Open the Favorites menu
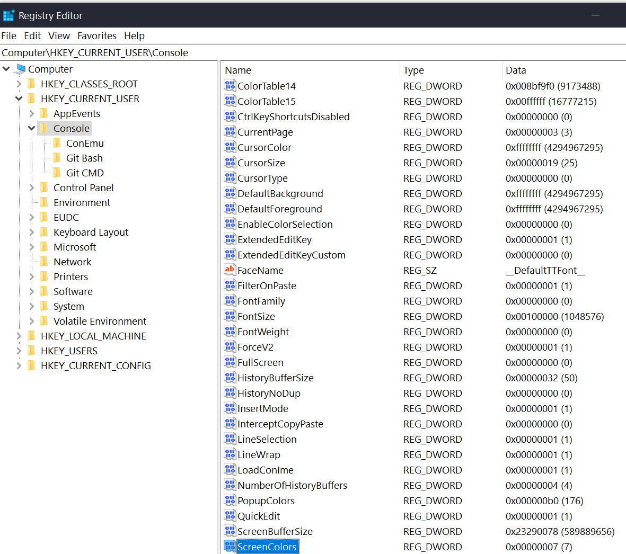This screenshot has width=626, height=554. click(97, 35)
